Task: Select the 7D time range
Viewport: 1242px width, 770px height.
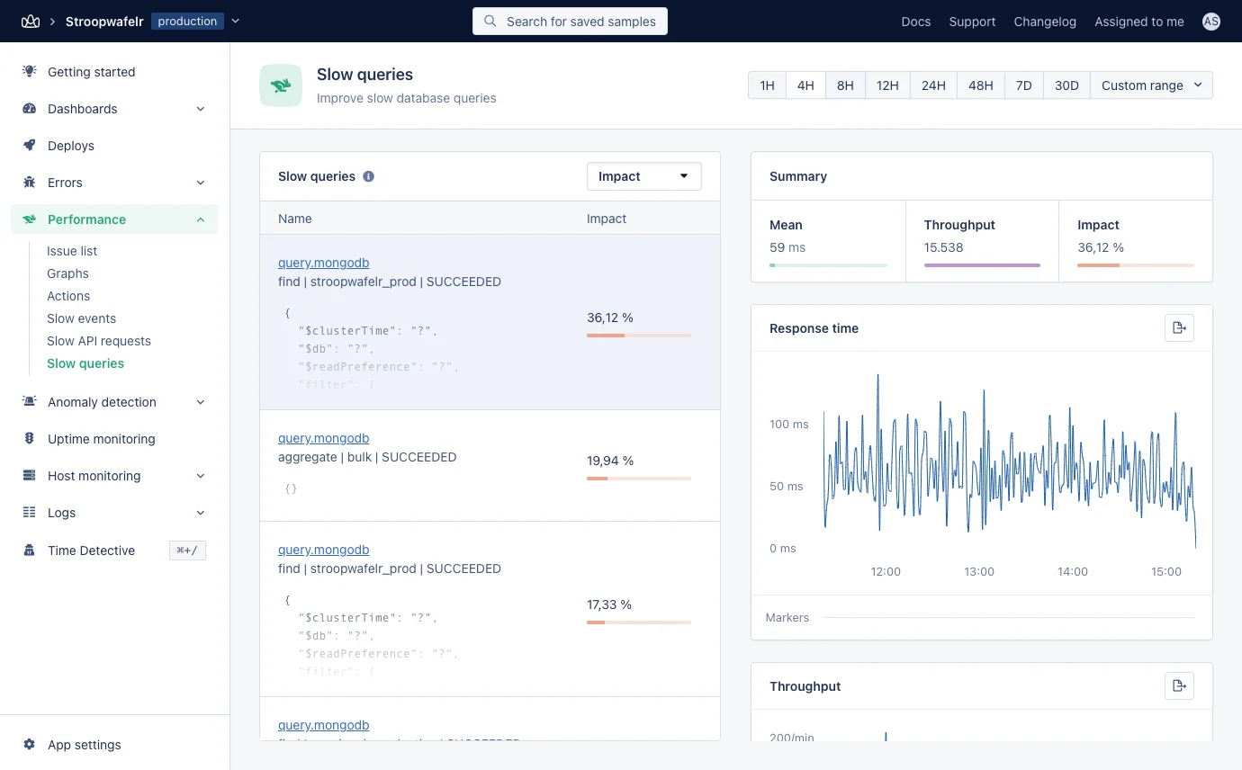Action: pos(1023,85)
